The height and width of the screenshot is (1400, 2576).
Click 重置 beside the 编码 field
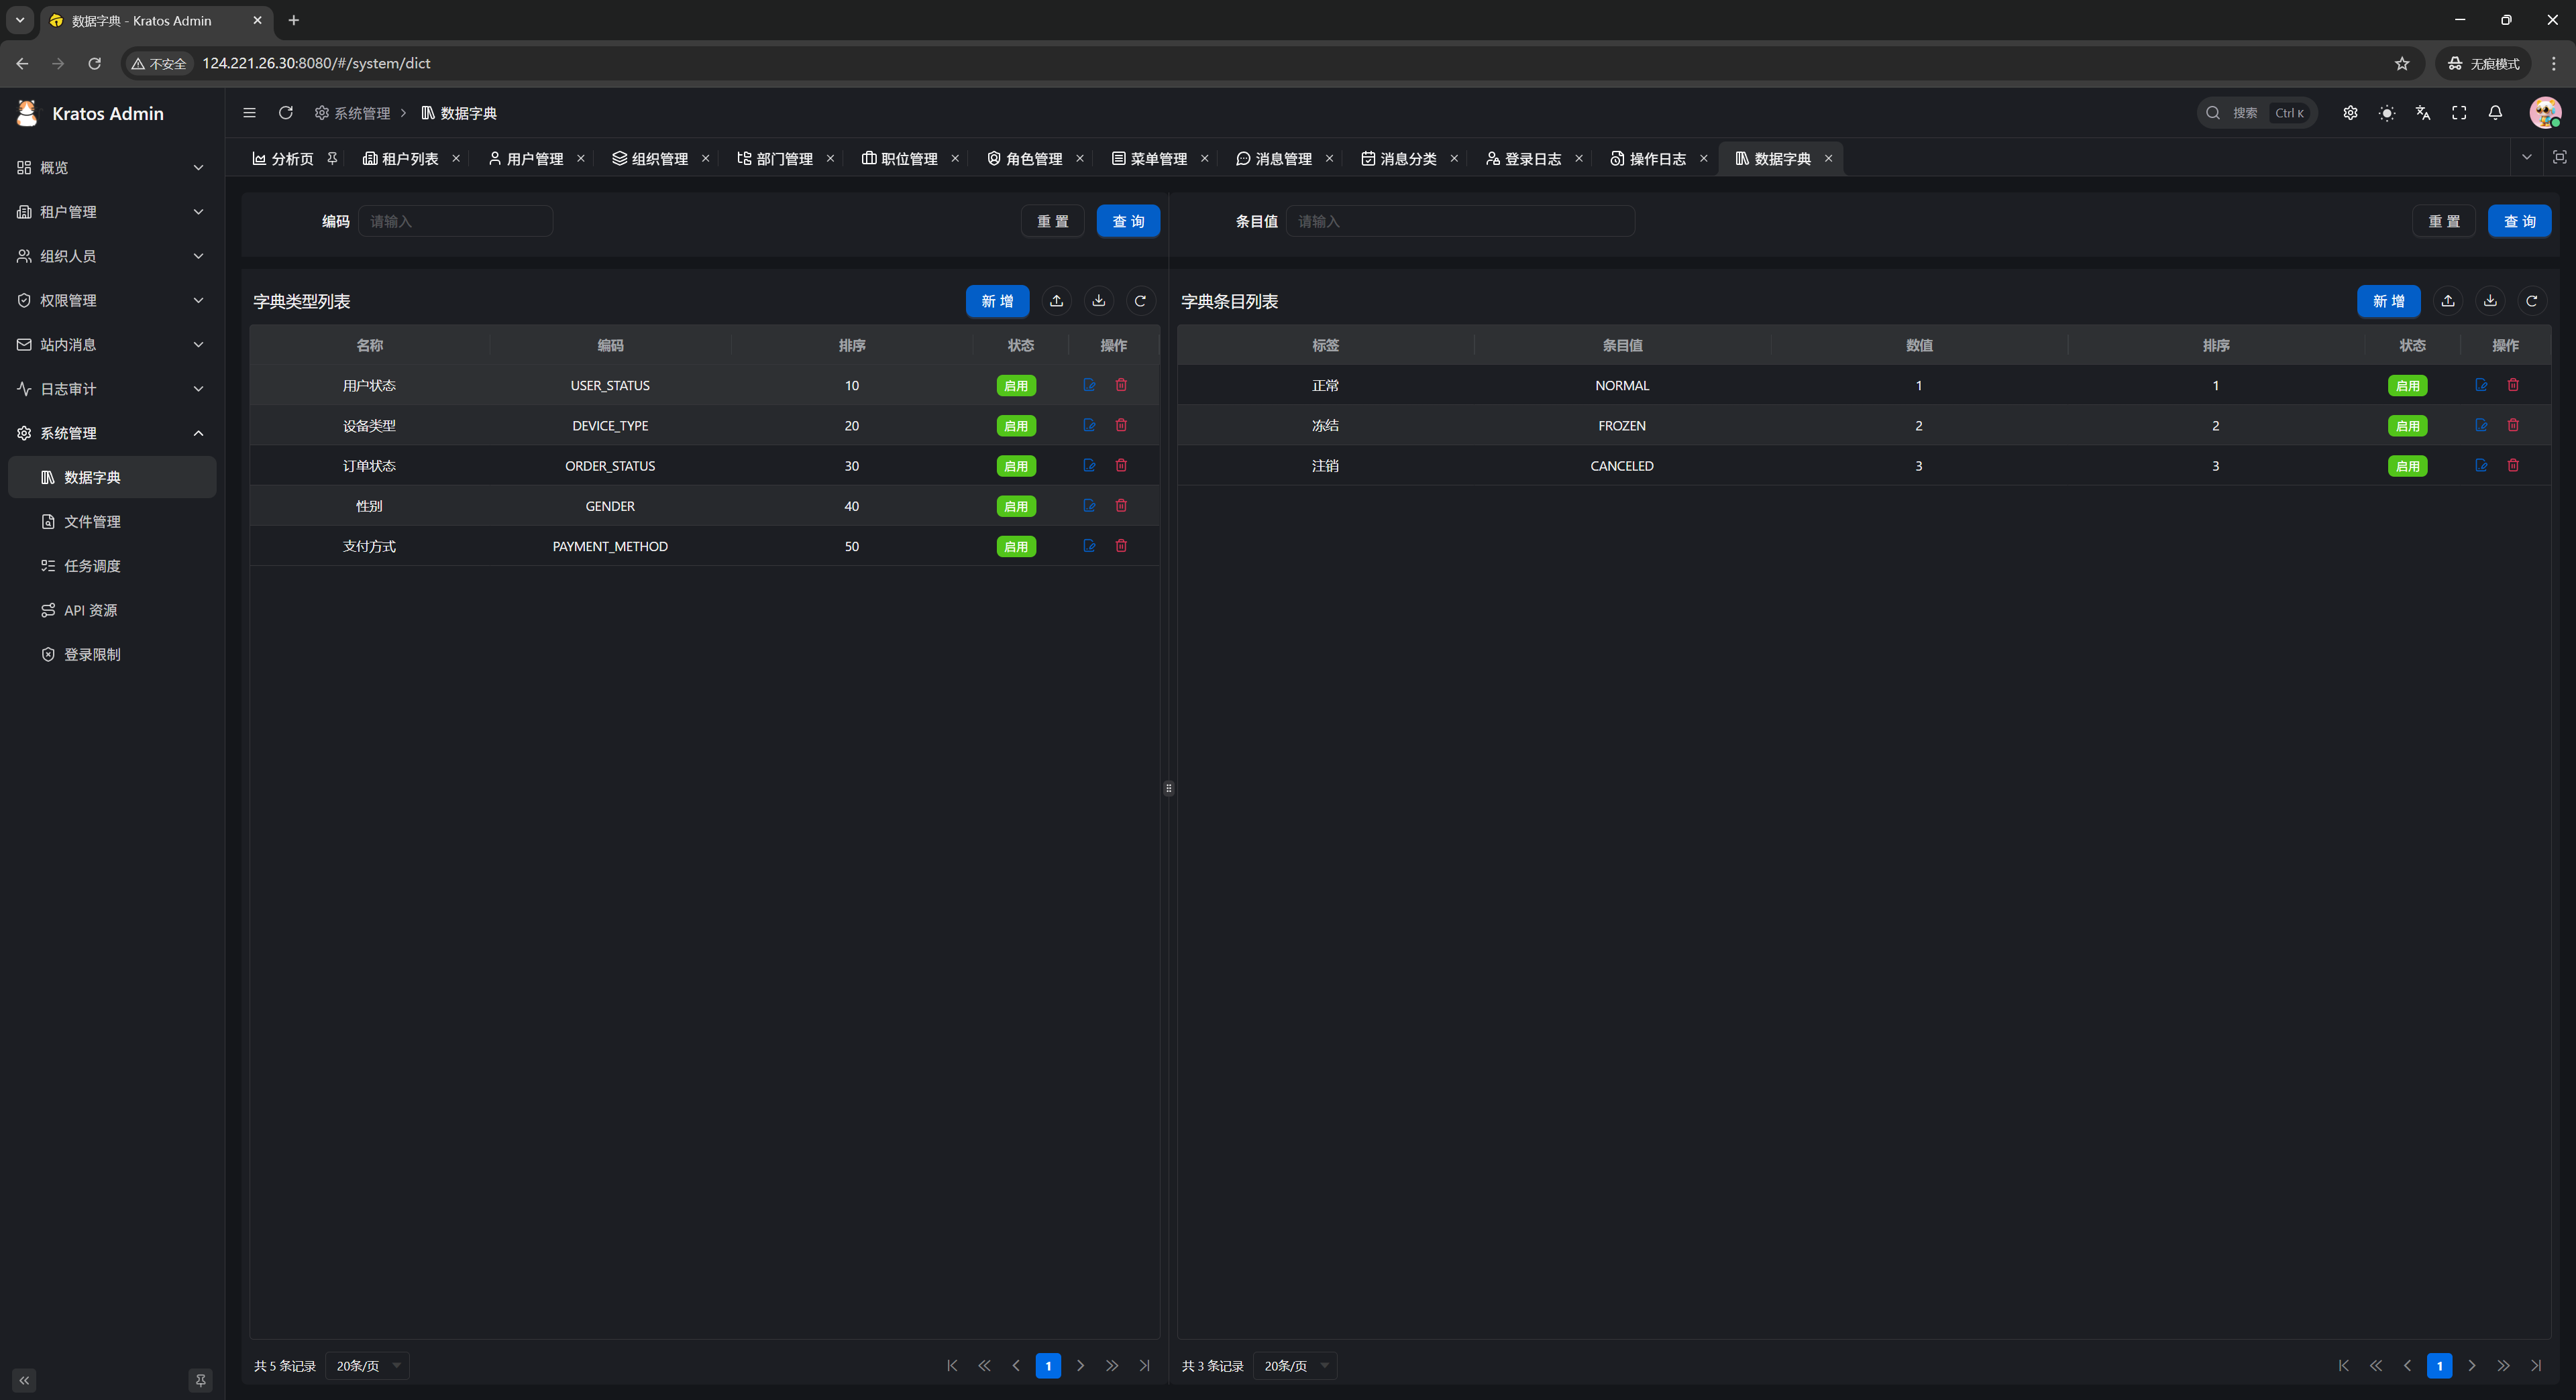pyautogui.click(x=1052, y=221)
